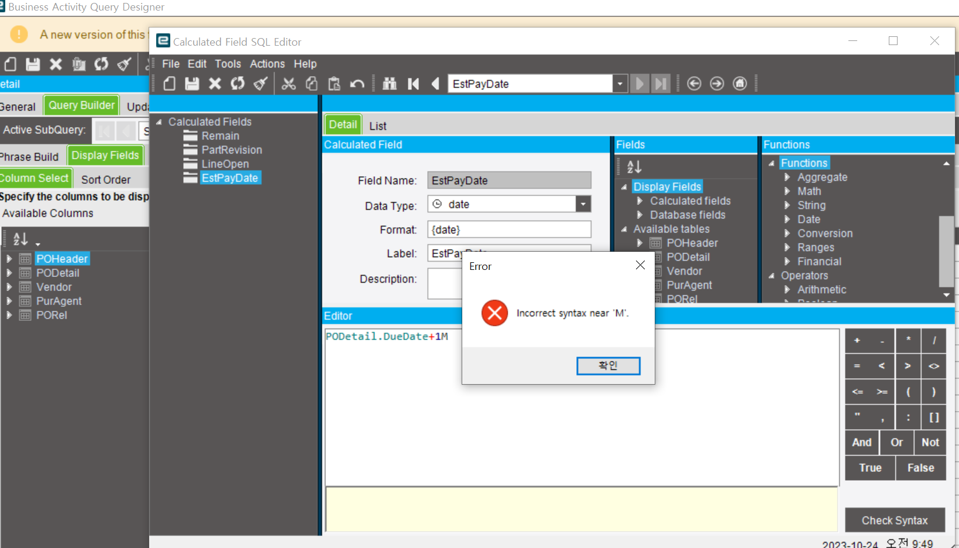Click the circled forward arrow icon
Viewport: 959px width, 548px height.
tap(717, 84)
